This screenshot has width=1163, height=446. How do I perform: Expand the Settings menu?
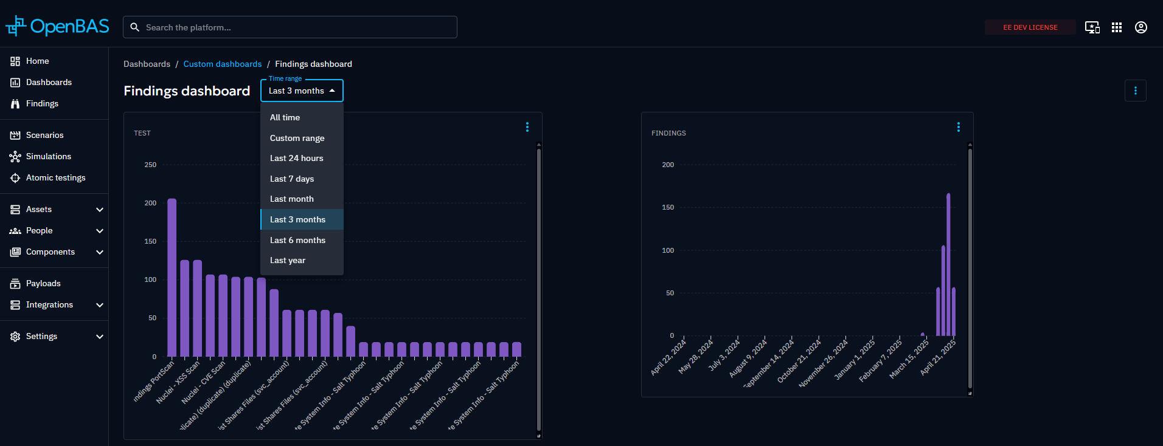point(100,337)
